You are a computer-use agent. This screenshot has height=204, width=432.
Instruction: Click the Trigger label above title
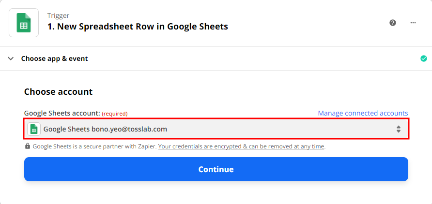click(57, 15)
